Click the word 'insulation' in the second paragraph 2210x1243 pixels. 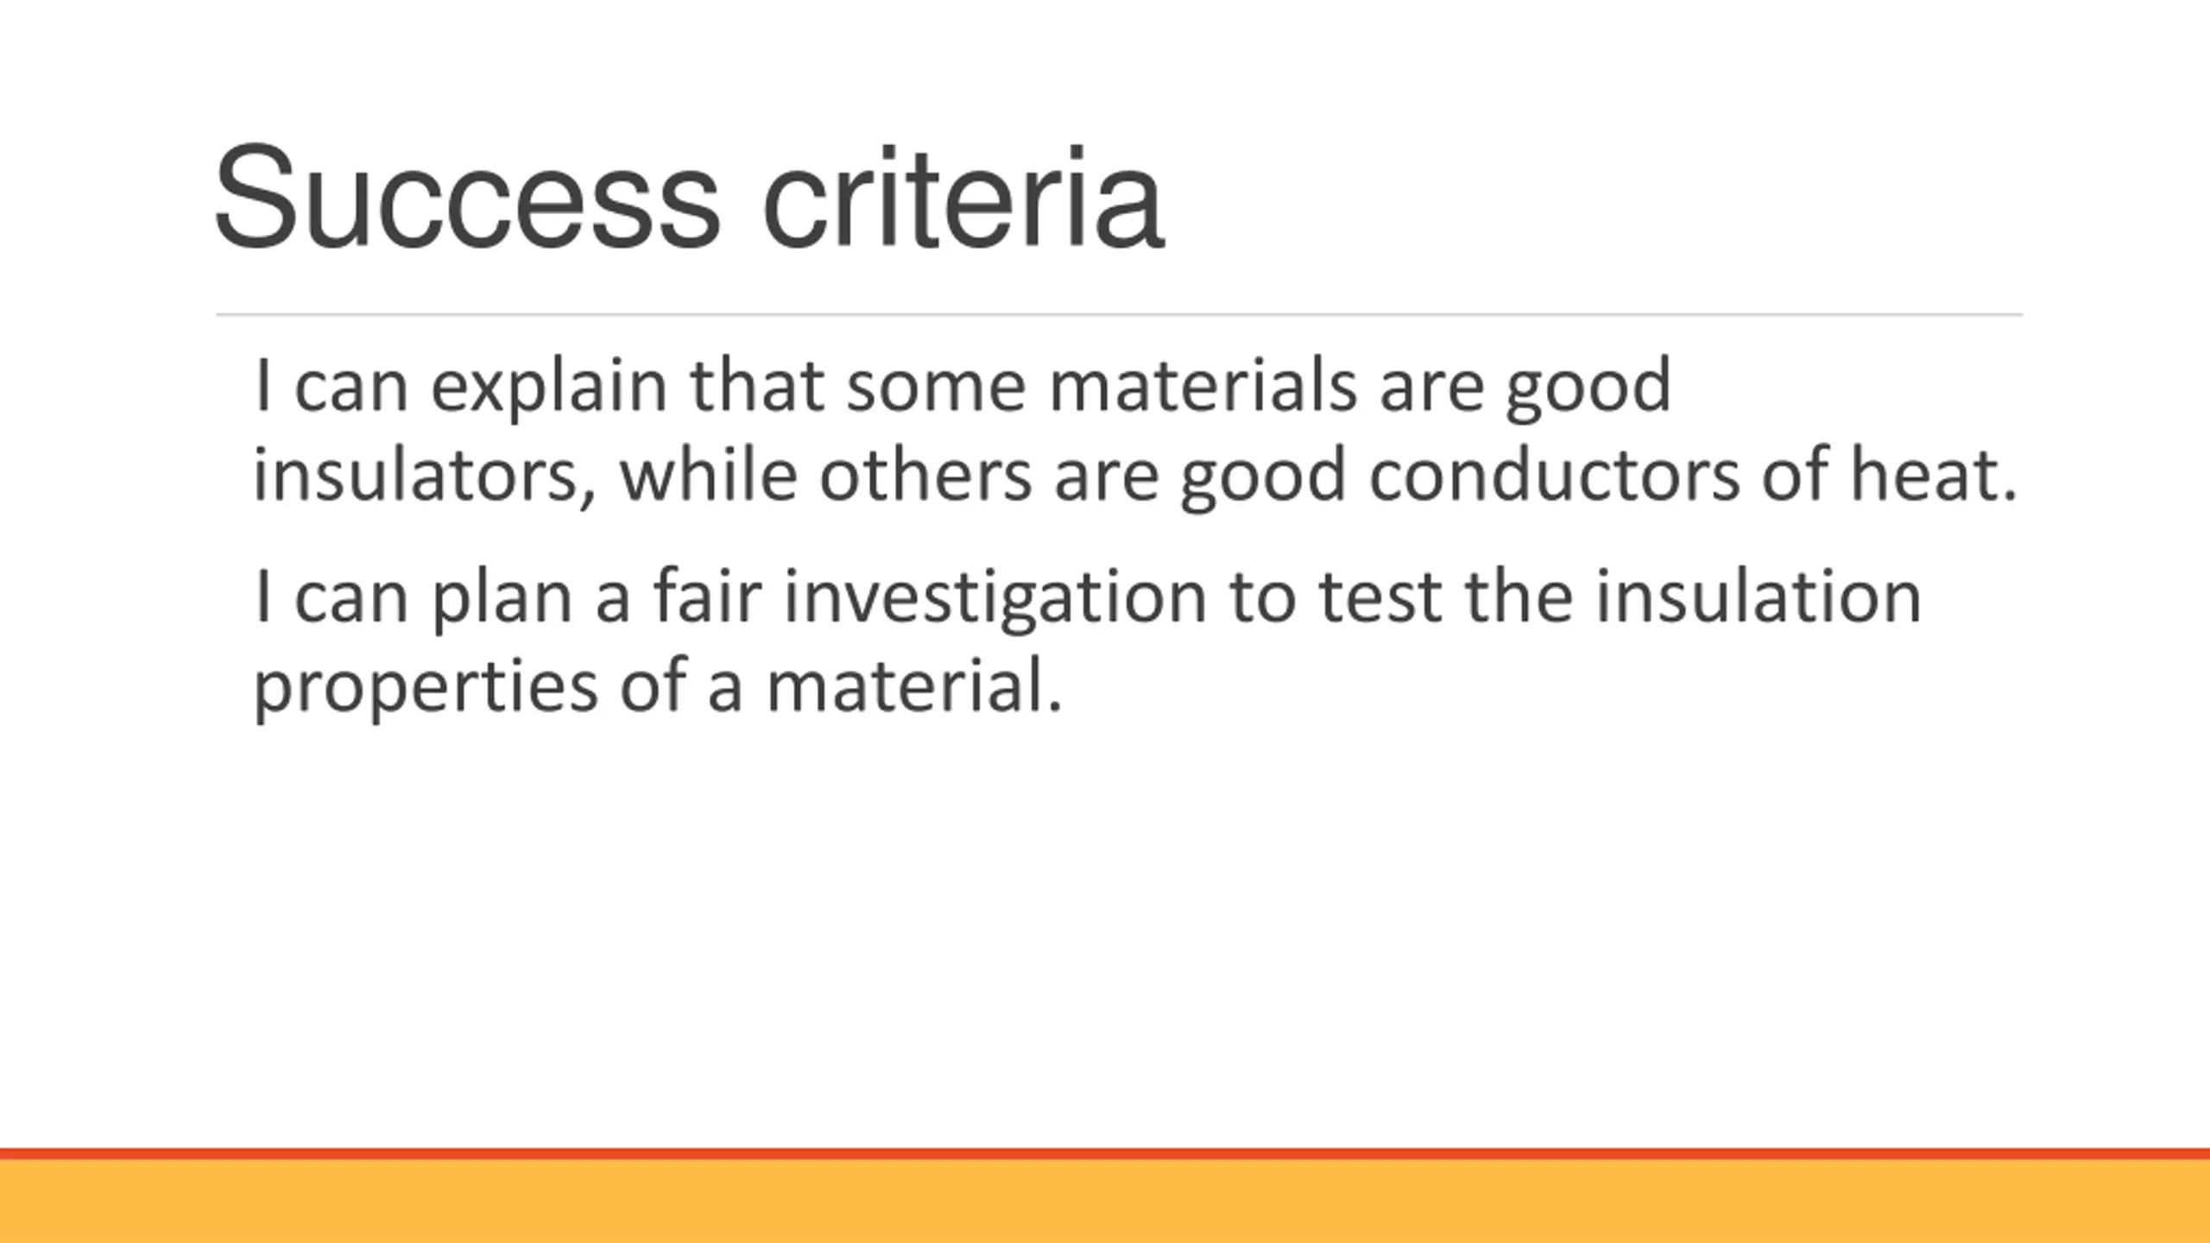[1758, 596]
